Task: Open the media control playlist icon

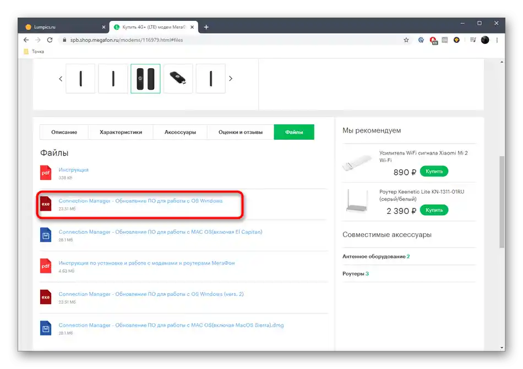Action: pyautogui.click(x=473, y=40)
